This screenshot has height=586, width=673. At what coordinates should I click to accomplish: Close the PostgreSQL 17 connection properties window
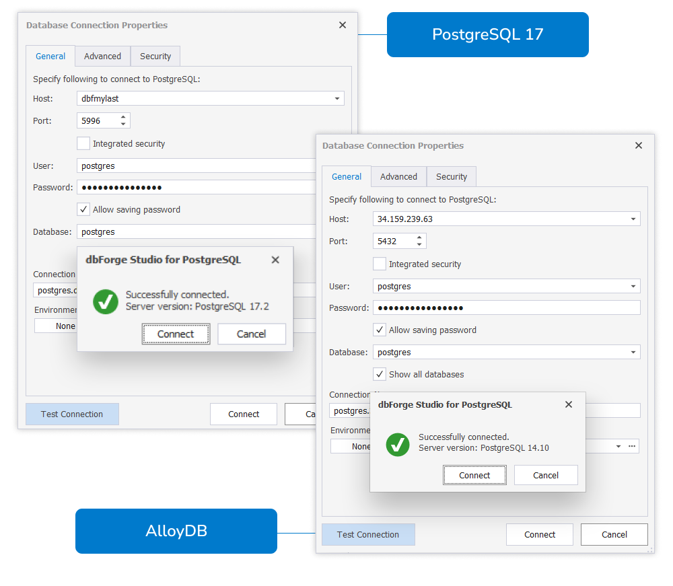point(343,26)
